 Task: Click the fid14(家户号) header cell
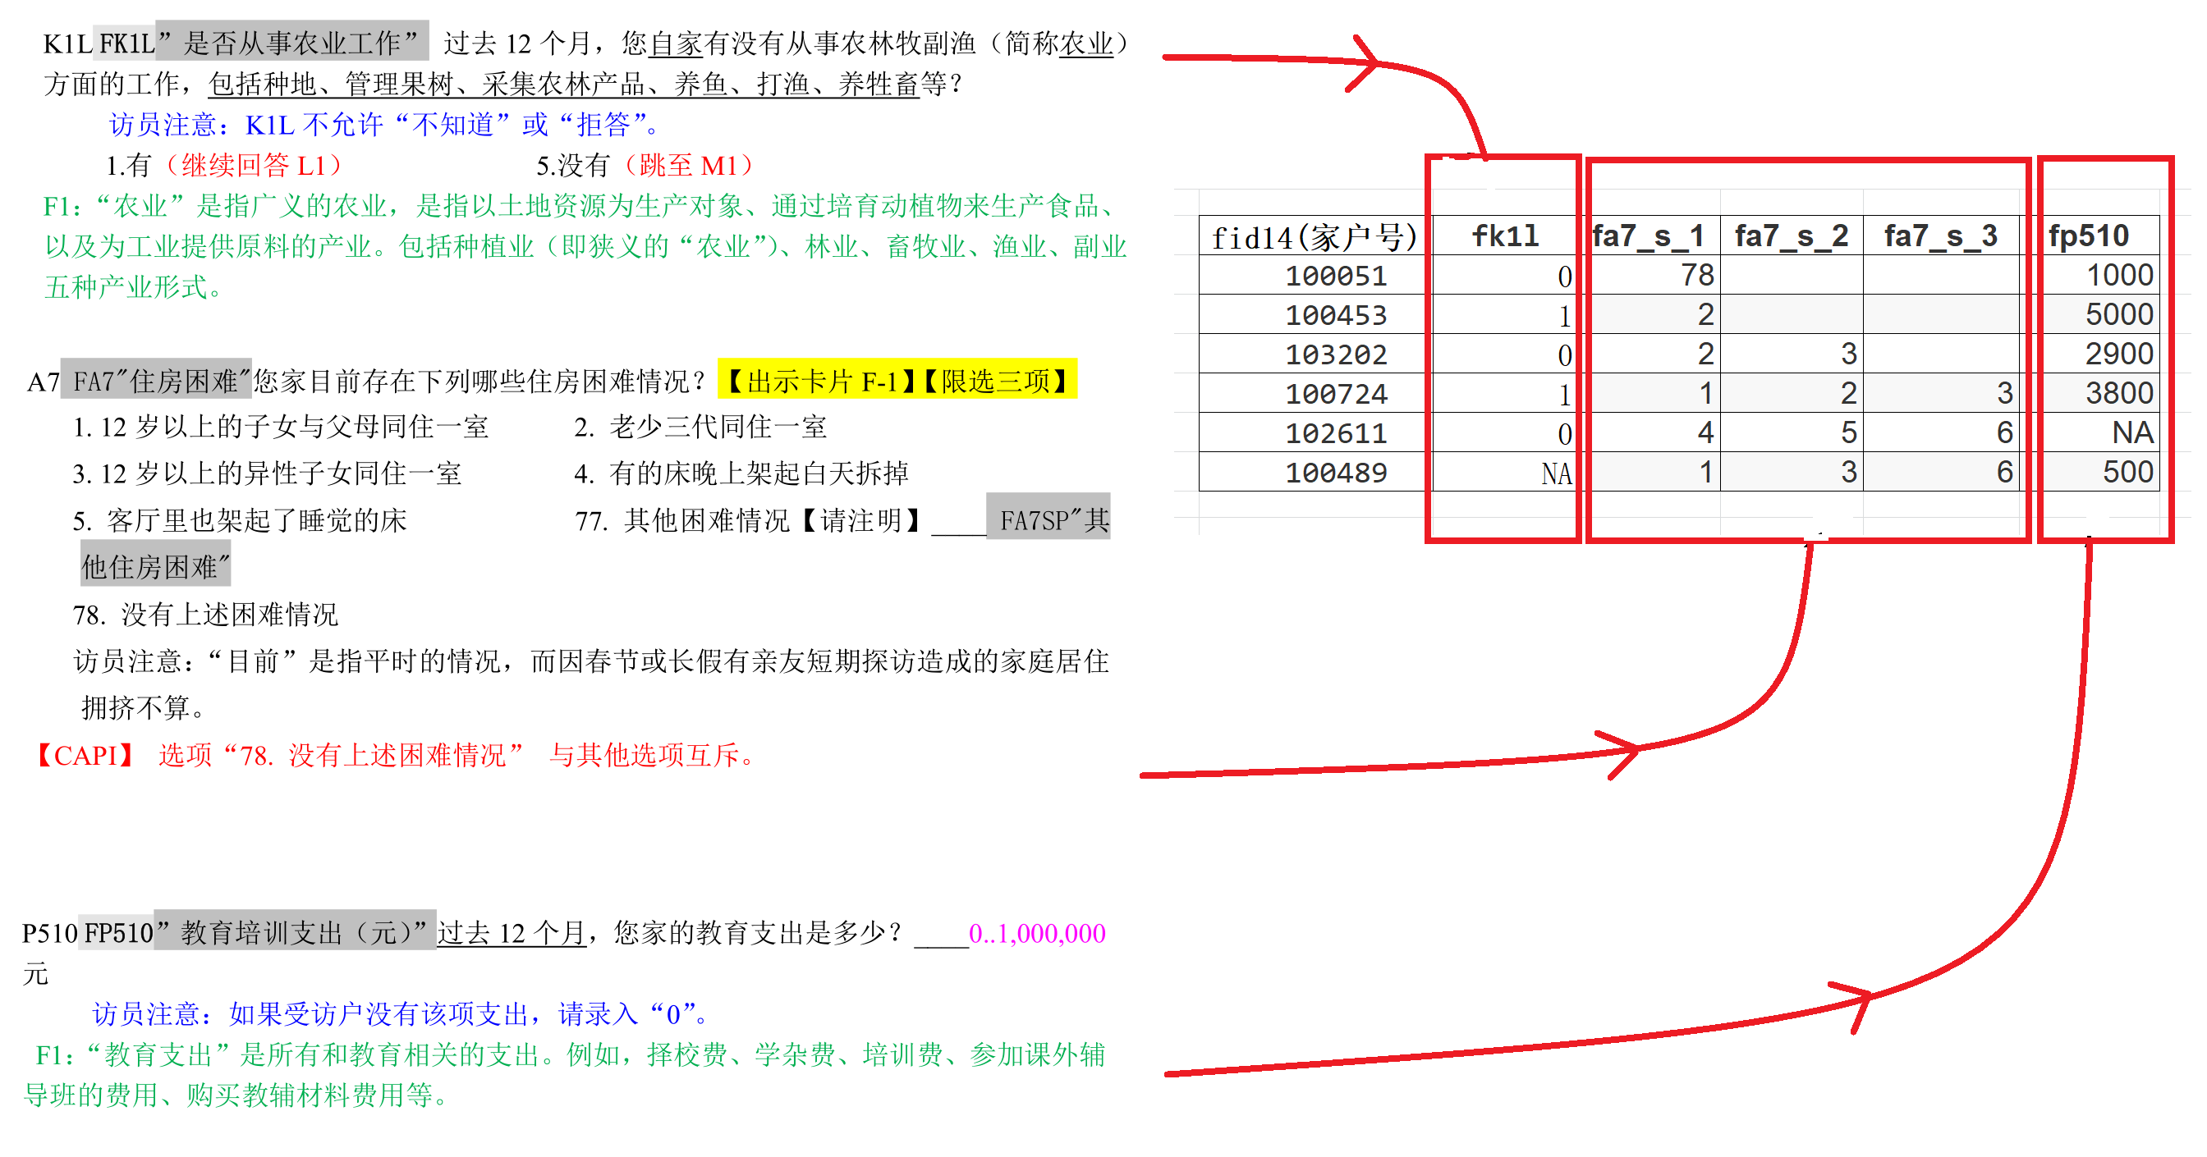[1315, 237]
